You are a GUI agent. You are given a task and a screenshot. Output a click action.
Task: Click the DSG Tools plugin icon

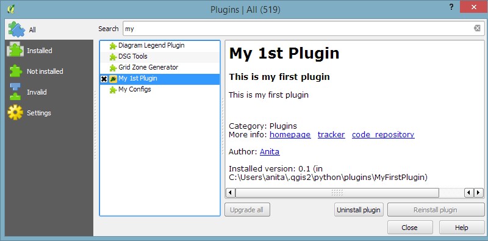(113, 57)
